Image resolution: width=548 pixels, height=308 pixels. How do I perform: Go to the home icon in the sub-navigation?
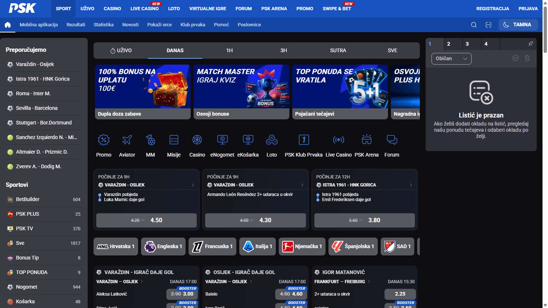point(8,25)
